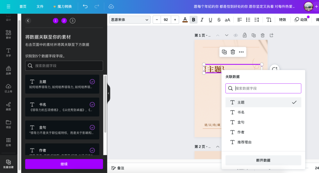Viewport: 319px width, 173px height.
Task: Click the 断开数据 disconnect button
Action: pos(263,160)
